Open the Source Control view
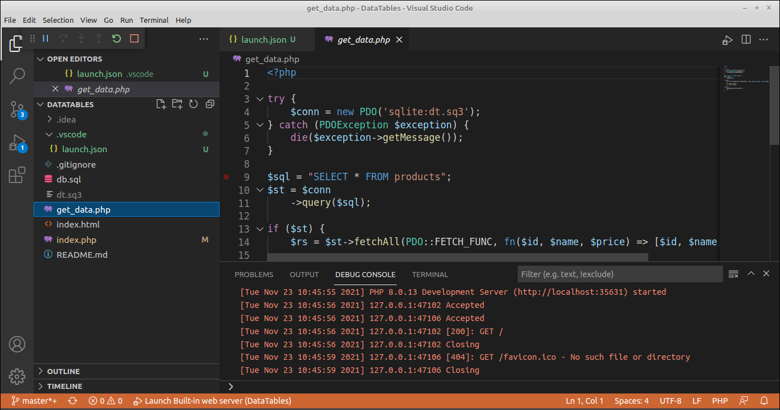This screenshot has width=780, height=410. point(17,109)
